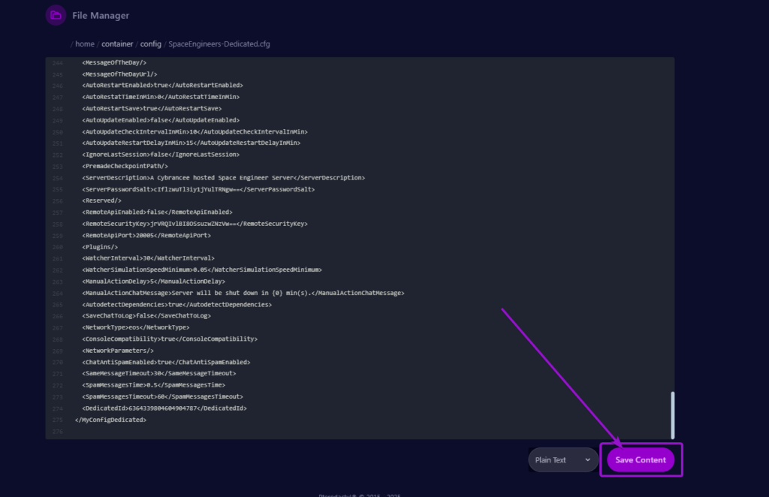
Task: Go to the config breadcrumb folder
Action: (150, 44)
